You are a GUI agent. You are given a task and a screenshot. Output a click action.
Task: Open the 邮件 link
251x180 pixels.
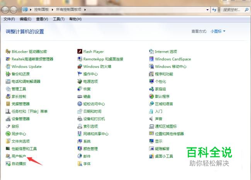click(x=87, y=156)
